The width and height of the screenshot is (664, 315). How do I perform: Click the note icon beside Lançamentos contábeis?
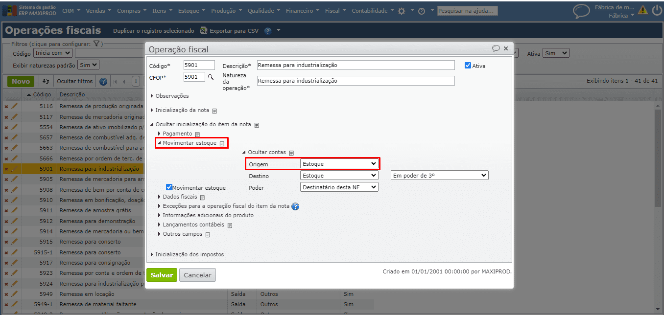coord(229,225)
